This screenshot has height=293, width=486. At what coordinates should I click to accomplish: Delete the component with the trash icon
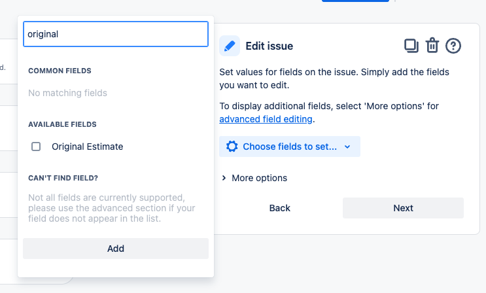pos(432,46)
